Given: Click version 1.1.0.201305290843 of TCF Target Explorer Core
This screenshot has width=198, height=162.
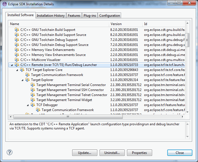Looking at the screenshot, I should [124, 70].
